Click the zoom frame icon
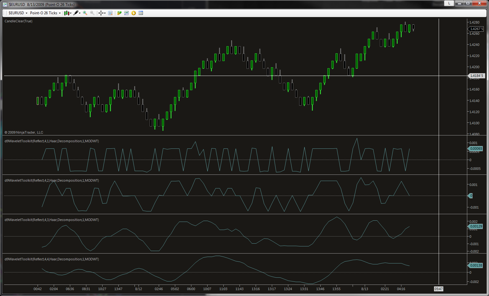489x296 pixels. tap(110, 13)
